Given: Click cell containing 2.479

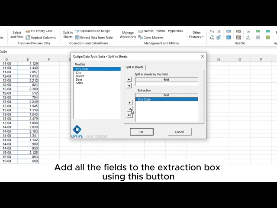Looking at the screenshot, I should [x=28, y=119].
